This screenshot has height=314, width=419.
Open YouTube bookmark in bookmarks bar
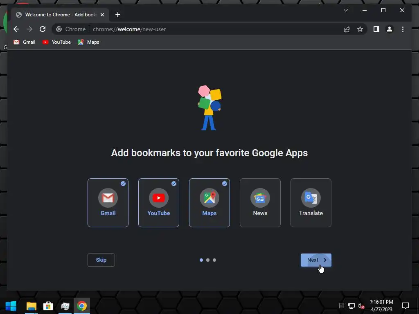point(56,42)
